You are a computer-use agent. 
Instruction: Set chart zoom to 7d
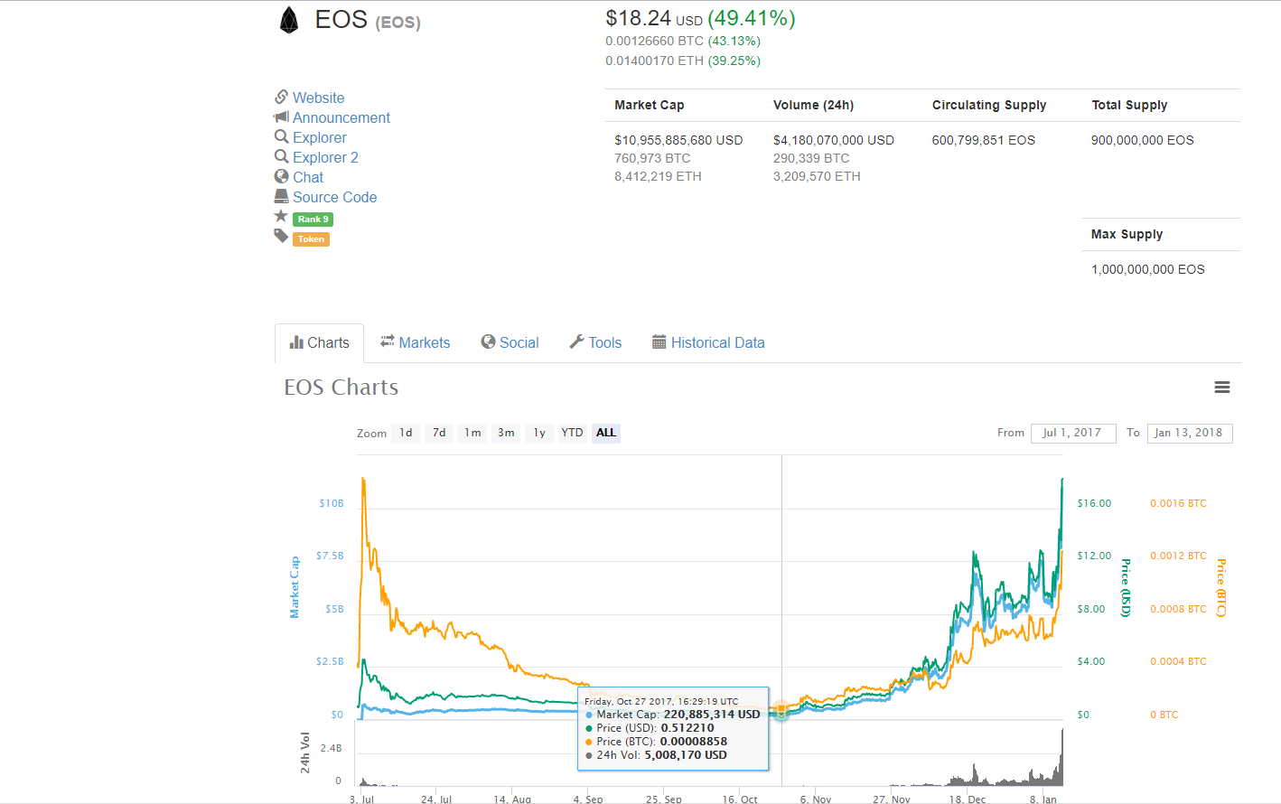pos(439,433)
